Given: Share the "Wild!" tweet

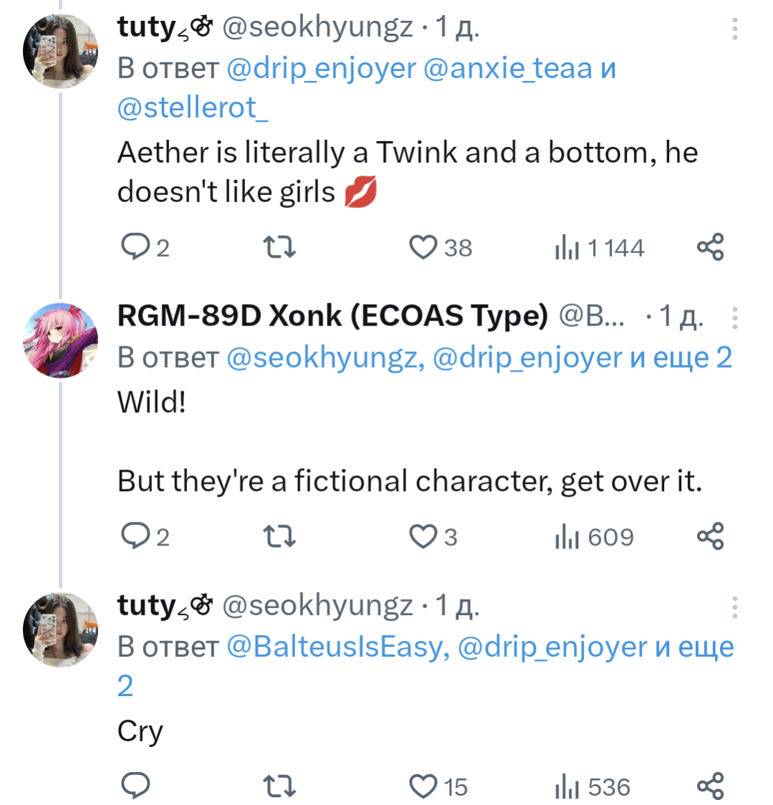Looking at the screenshot, I should 711,536.
